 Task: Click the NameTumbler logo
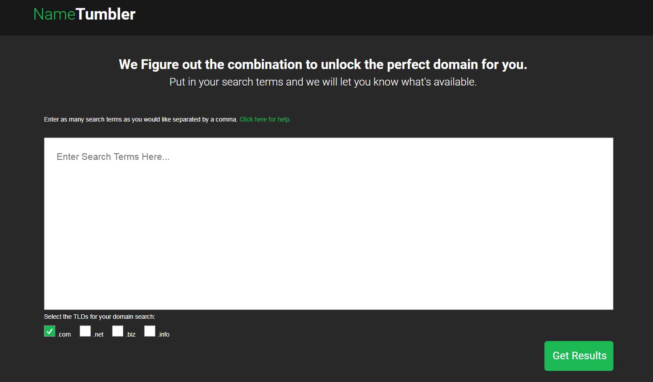(85, 14)
